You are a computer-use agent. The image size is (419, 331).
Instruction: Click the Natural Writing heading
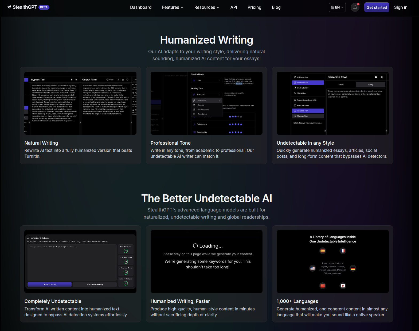coord(41,143)
